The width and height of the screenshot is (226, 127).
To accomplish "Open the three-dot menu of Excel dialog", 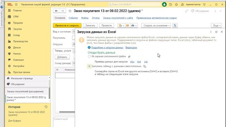I will pyautogui.click(x=211, y=32).
